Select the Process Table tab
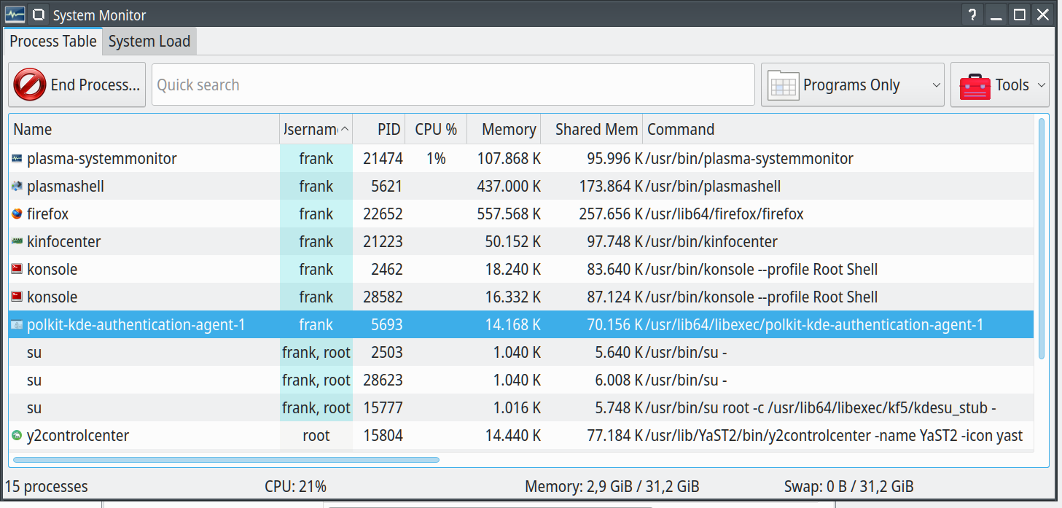The image size is (1062, 508). click(53, 42)
